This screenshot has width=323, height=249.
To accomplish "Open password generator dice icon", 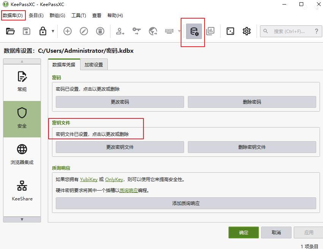I will [x=230, y=31].
